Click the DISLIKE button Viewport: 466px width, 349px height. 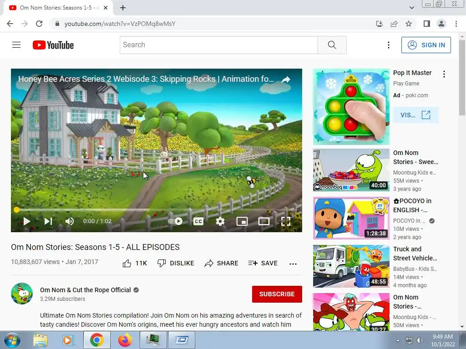[176, 263]
